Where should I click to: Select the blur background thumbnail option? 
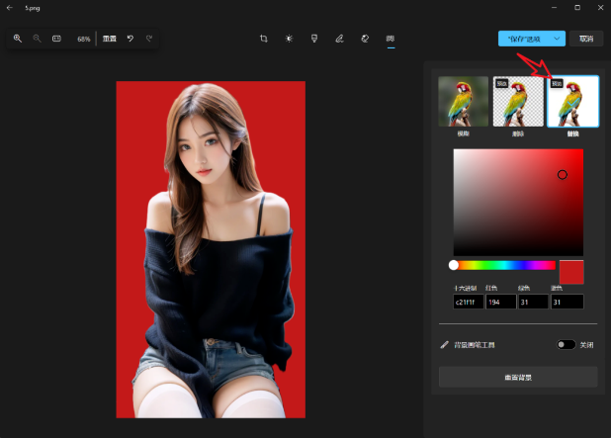[463, 102]
